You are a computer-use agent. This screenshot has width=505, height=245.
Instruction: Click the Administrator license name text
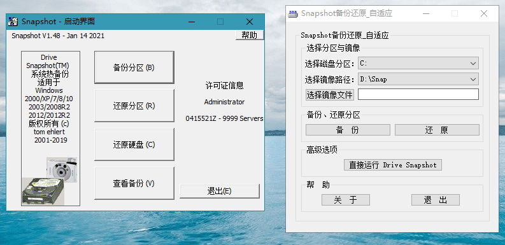[224, 102]
